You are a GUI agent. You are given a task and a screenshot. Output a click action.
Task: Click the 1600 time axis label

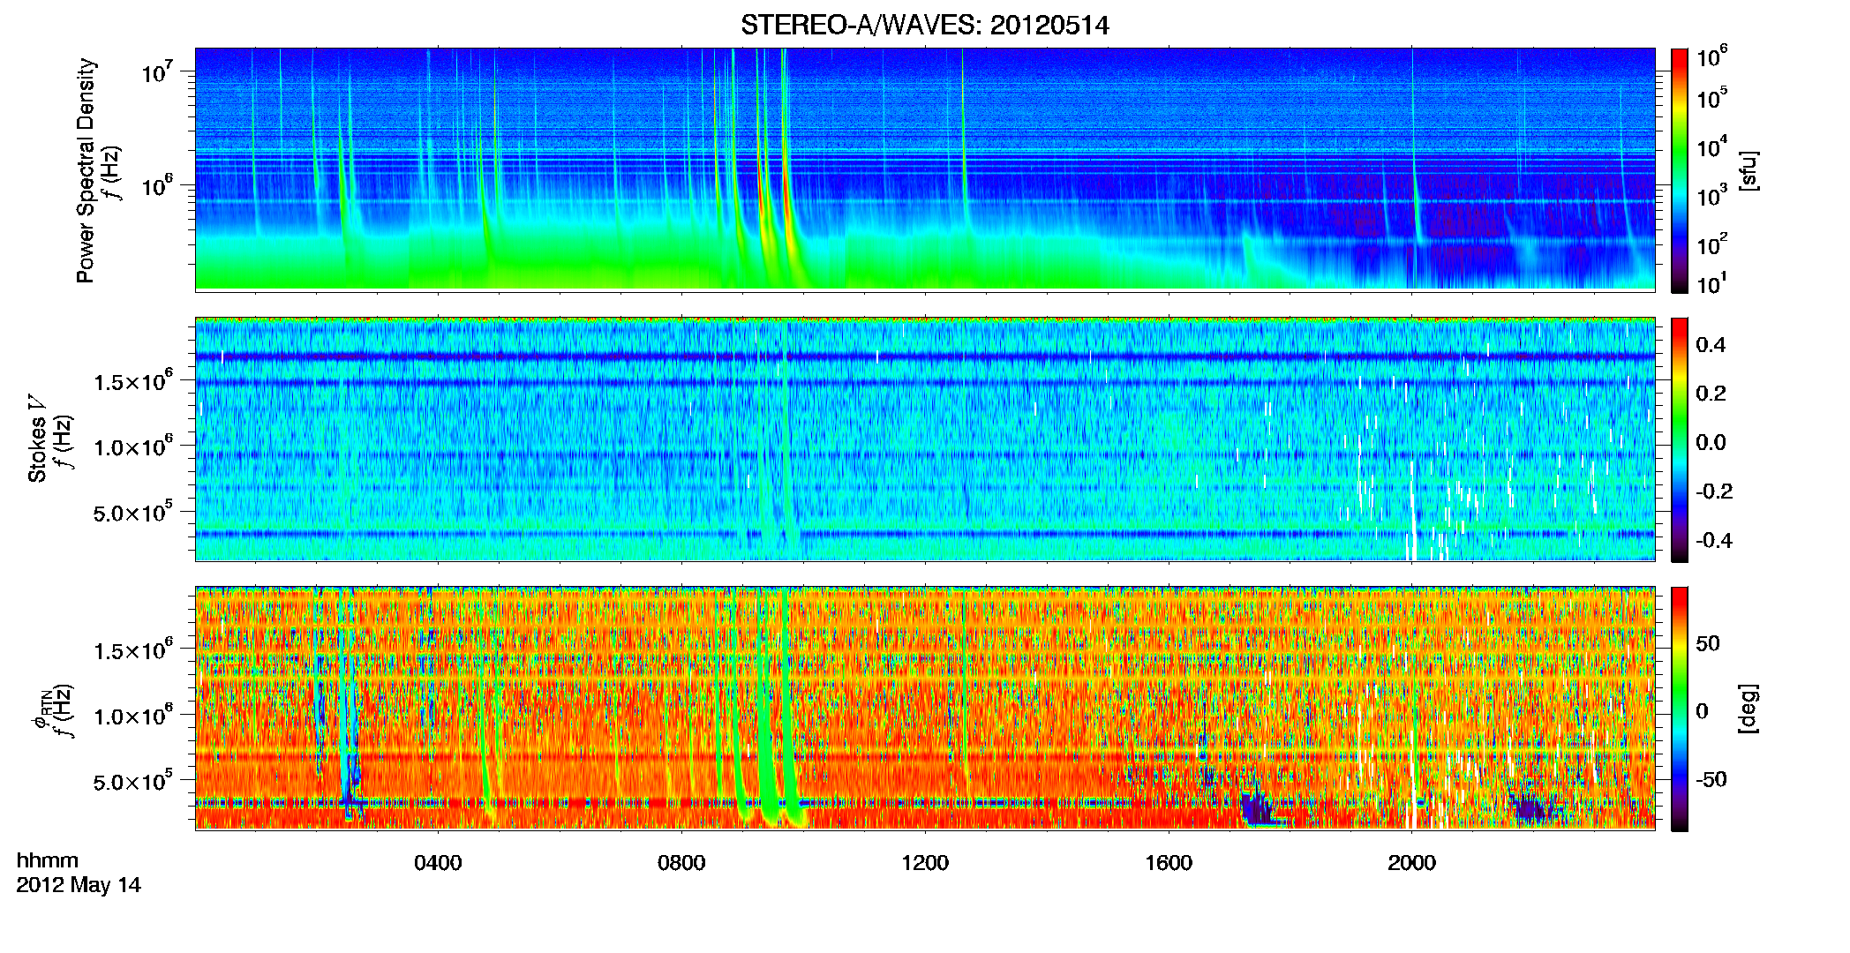tap(1169, 863)
